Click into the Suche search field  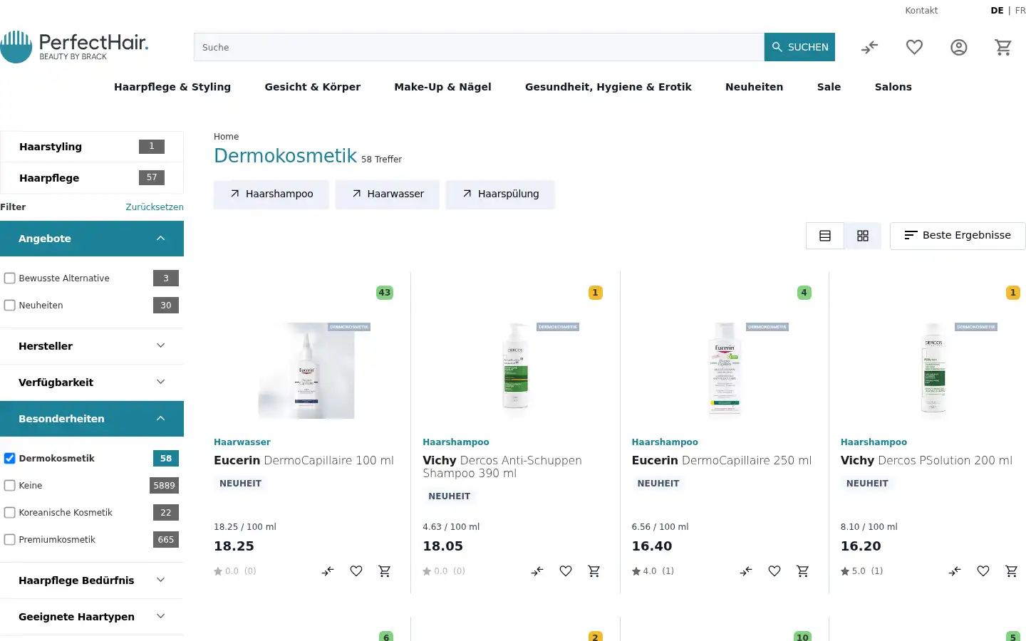pos(479,47)
